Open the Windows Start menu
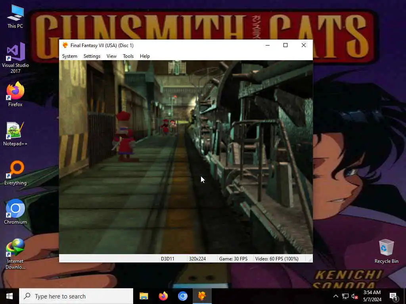The width and height of the screenshot is (406, 304). [10, 296]
